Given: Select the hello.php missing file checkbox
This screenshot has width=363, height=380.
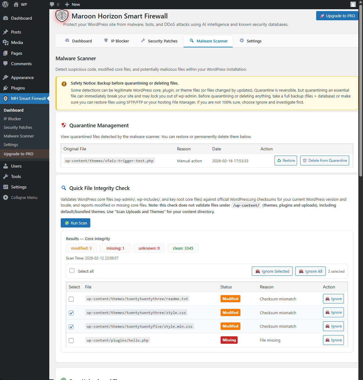Looking at the screenshot, I should (x=71, y=340).
